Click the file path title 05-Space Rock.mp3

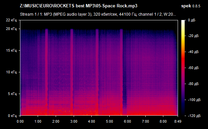click(x=79, y=6)
